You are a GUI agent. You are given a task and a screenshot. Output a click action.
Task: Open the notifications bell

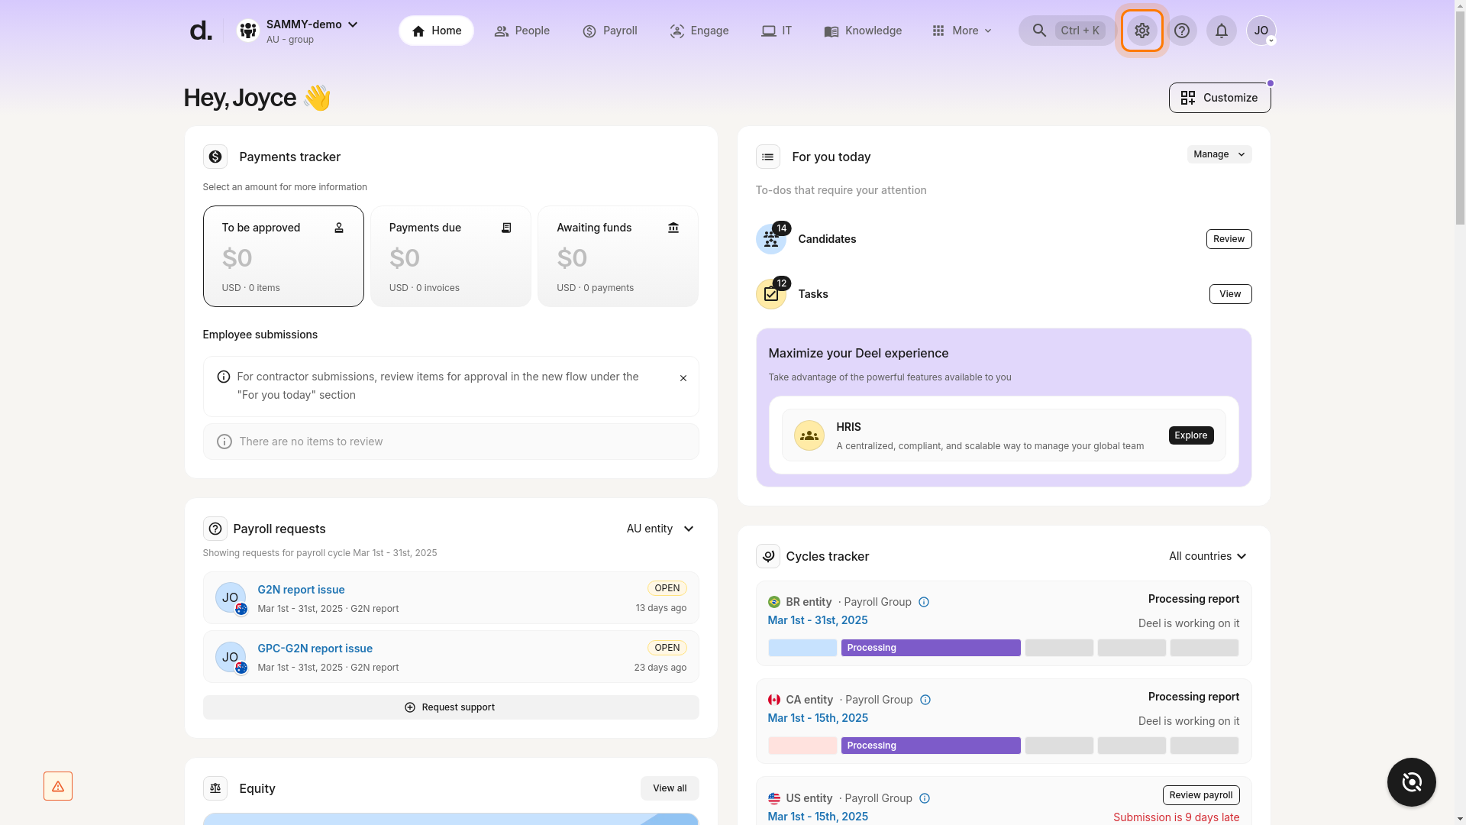click(1221, 31)
